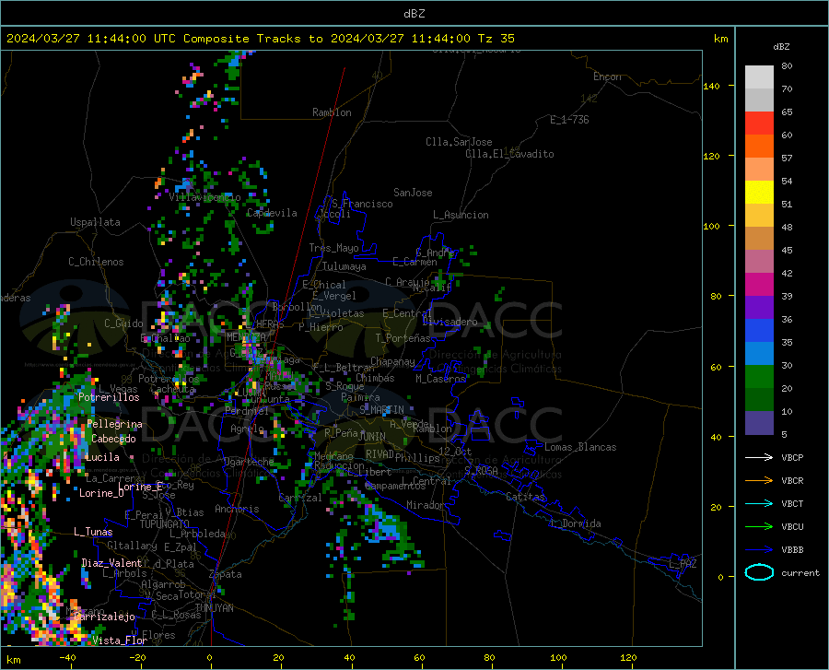Click the 'km' label at bottom-left axis corner

pyautogui.click(x=13, y=660)
